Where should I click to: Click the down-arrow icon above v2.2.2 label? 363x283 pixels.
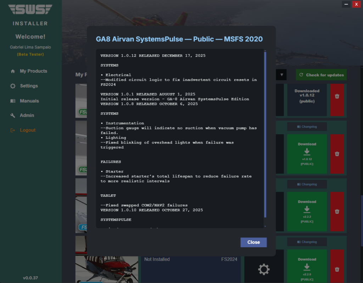tap(307, 209)
